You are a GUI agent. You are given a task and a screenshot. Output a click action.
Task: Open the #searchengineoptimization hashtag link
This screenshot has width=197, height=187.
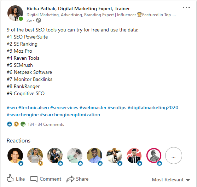pos(70,115)
